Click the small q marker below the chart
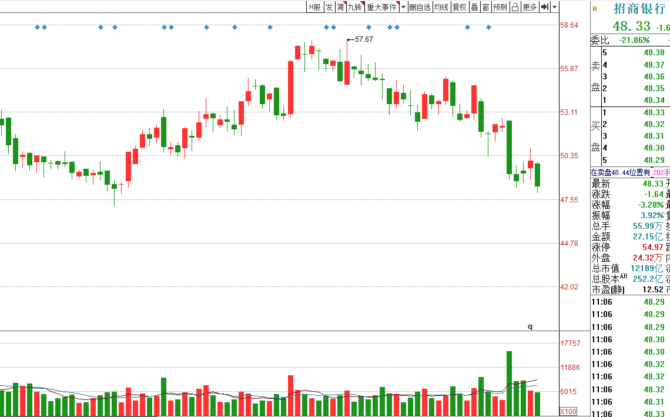This screenshot has width=670, height=417. coord(530,327)
